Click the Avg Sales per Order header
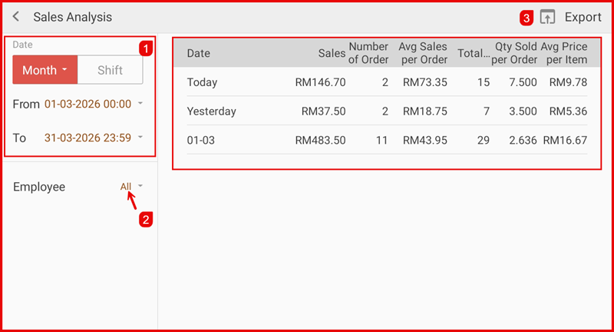 (422, 53)
